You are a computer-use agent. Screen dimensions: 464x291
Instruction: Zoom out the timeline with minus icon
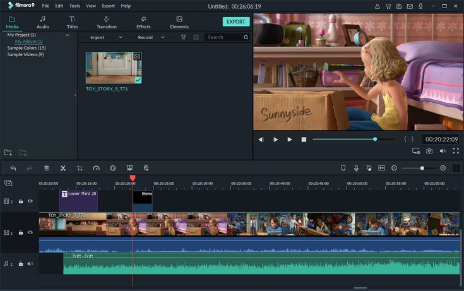(x=394, y=168)
